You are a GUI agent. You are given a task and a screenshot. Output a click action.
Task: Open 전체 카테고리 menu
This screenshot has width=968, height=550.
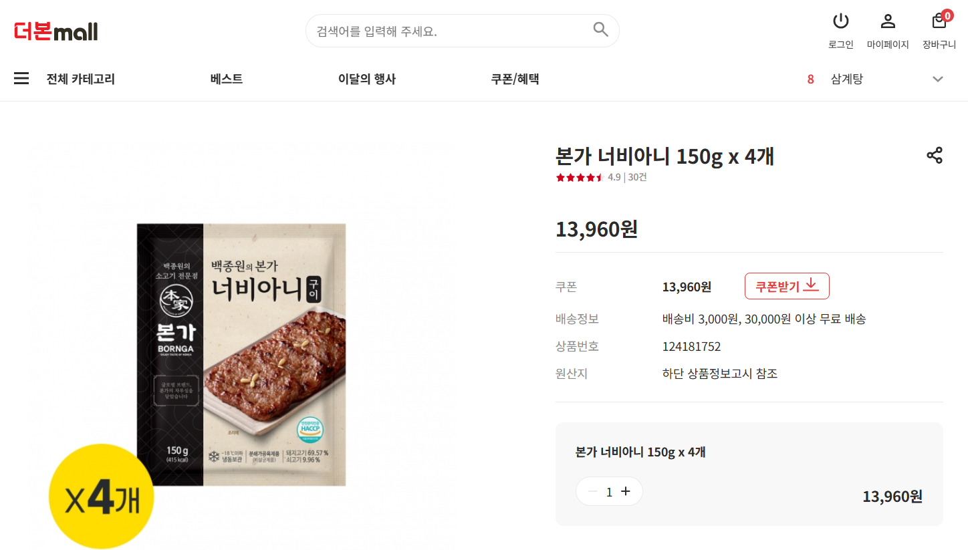click(80, 79)
